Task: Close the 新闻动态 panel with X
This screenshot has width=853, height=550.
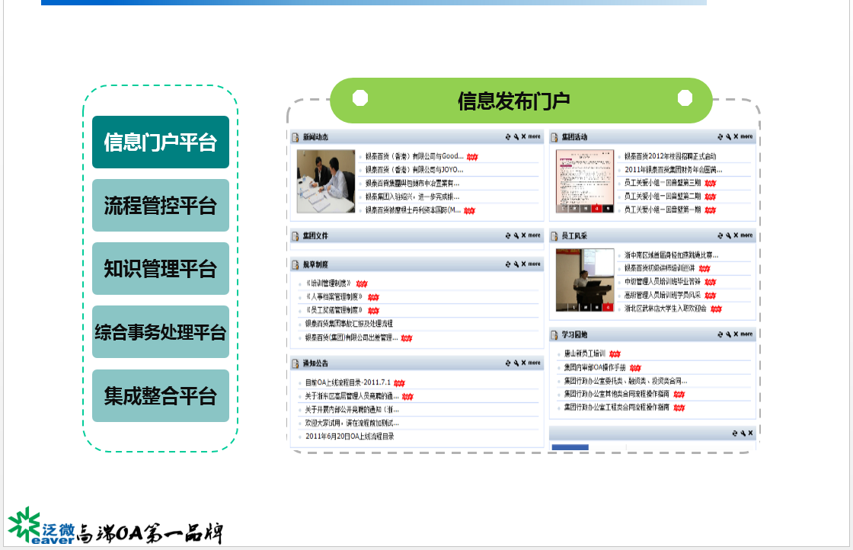Action: pos(523,136)
